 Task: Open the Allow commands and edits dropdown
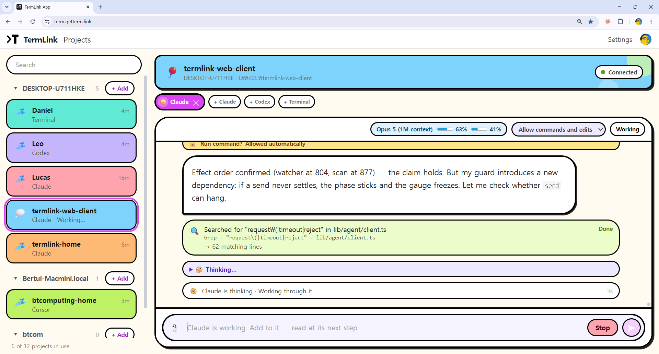[x=558, y=129]
